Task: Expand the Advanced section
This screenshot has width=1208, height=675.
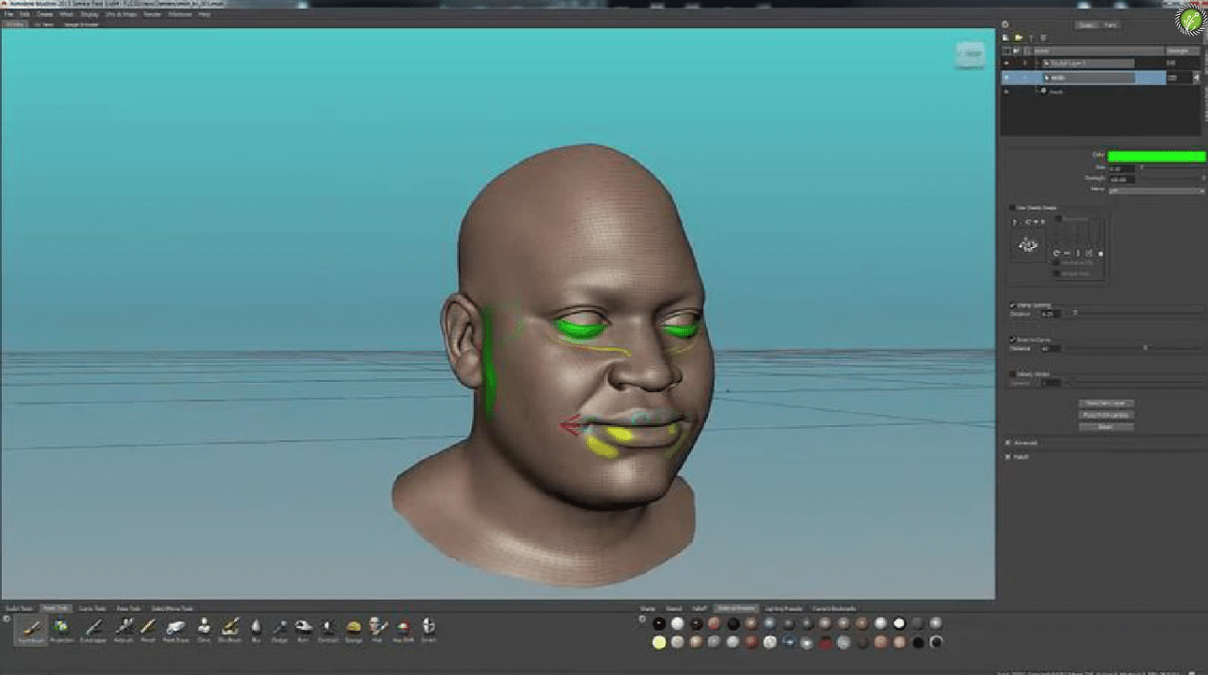Action: coord(1008,442)
